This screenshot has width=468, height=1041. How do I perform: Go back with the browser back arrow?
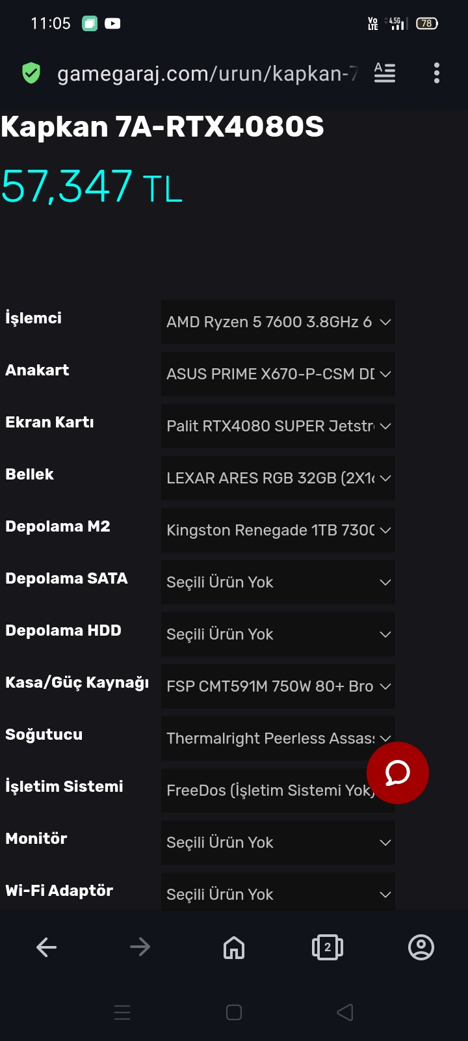point(47,947)
